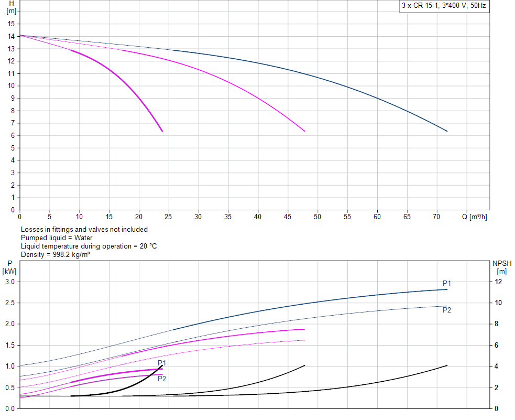
Task: Click the NPSH [m] axis title
Action: pos(502,267)
